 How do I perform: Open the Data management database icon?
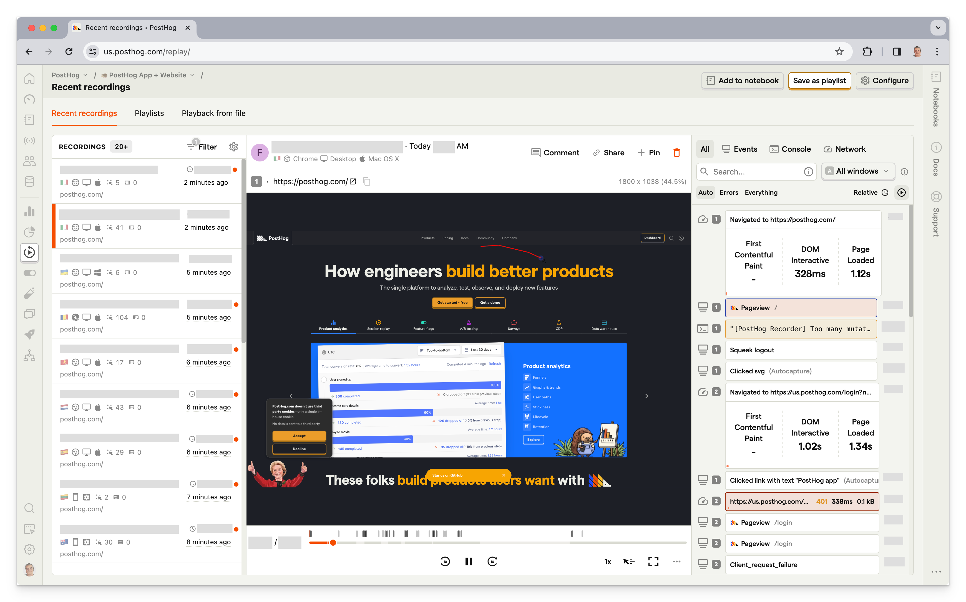click(29, 181)
